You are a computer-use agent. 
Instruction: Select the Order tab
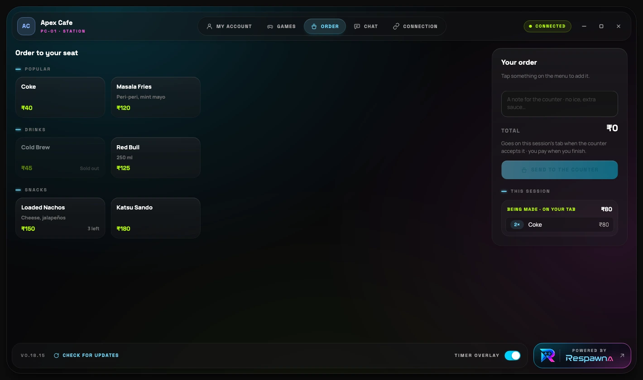(325, 26)
